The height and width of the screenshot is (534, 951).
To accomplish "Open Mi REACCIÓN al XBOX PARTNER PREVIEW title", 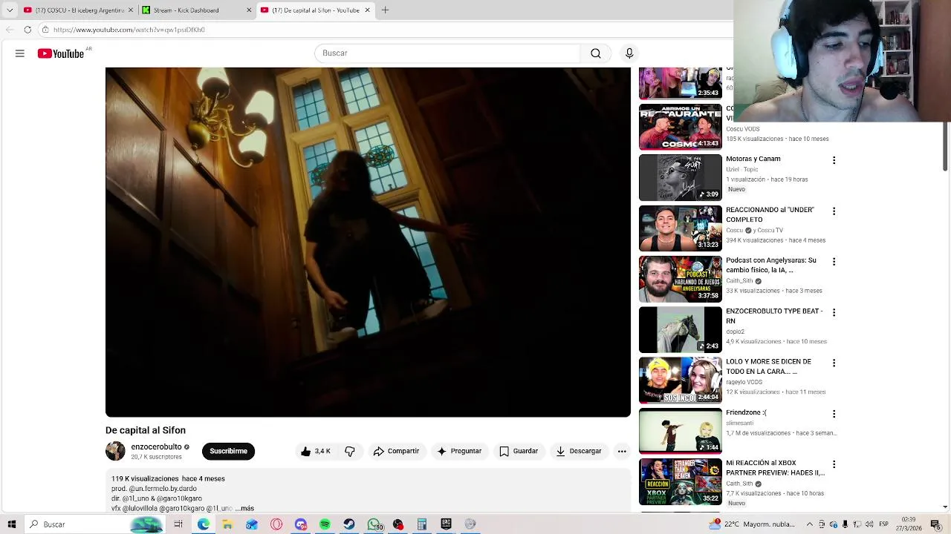I will pos(775,468).
